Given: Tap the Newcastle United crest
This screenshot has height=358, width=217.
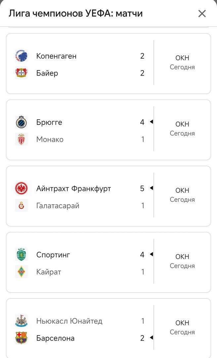Looking at the screenshot, I should click(x=22, y=321).
